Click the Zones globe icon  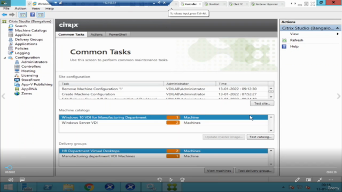pos(17,93)
